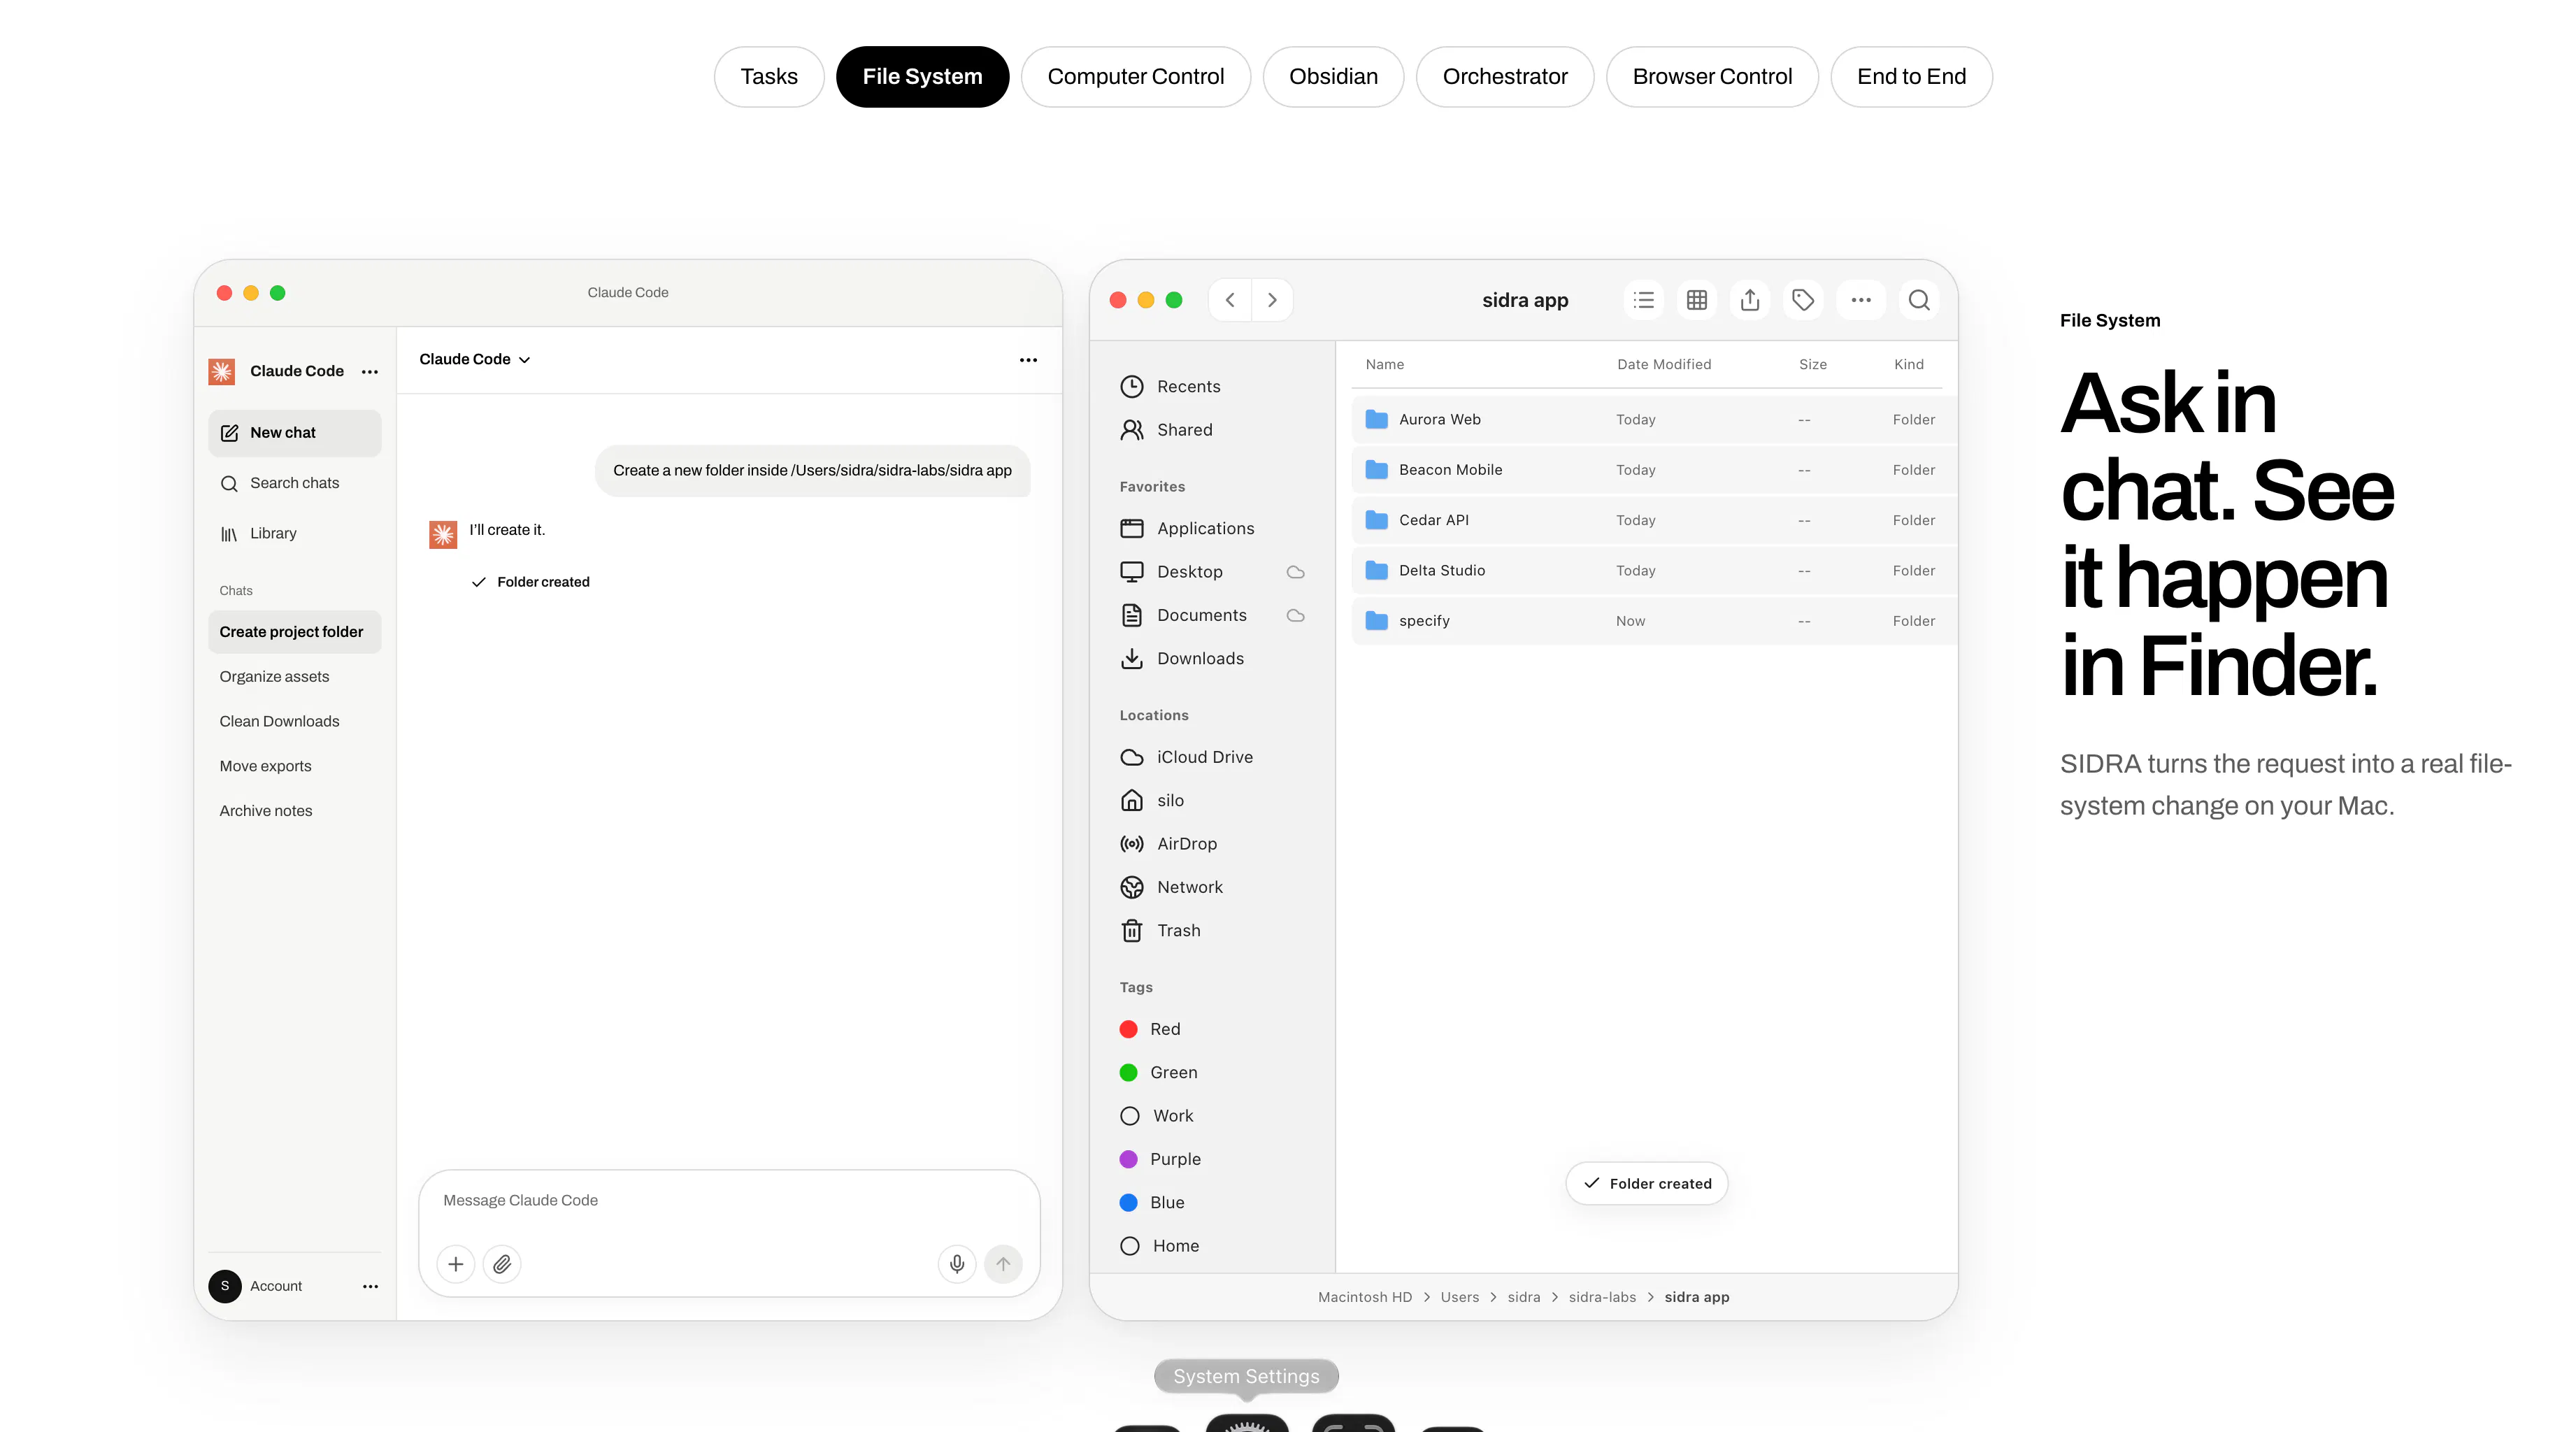Go forward in Finder window
This screenshot has width=2576, height=1432.
point(1272,300)
